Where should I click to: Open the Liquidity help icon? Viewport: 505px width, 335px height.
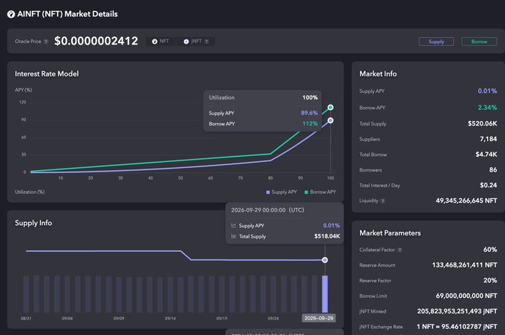coord(382,201)
